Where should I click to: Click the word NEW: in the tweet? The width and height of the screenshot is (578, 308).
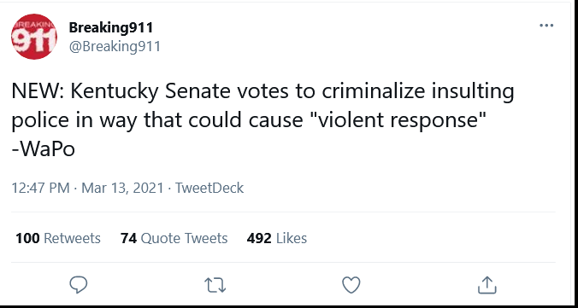pyautogui.click(x=38, y=92)
